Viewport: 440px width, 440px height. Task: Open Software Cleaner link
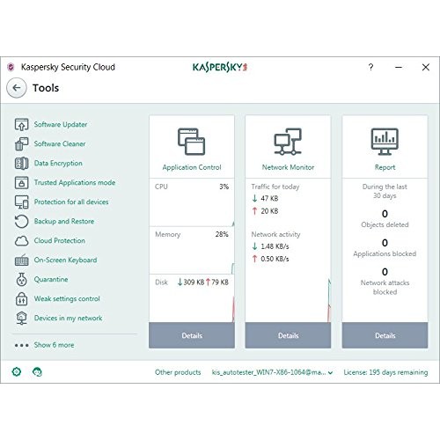pos(60,143)
